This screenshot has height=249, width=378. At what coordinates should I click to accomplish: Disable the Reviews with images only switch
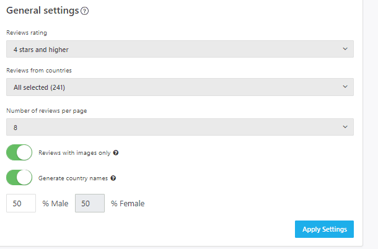coord(19,152)
